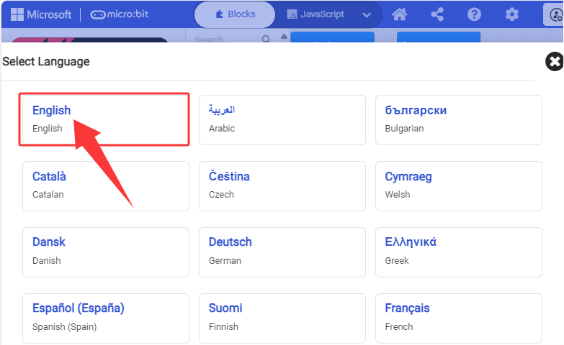Open the Share project icon
The height and width of the screenshot is (345, 564).
tap(437, 14)
